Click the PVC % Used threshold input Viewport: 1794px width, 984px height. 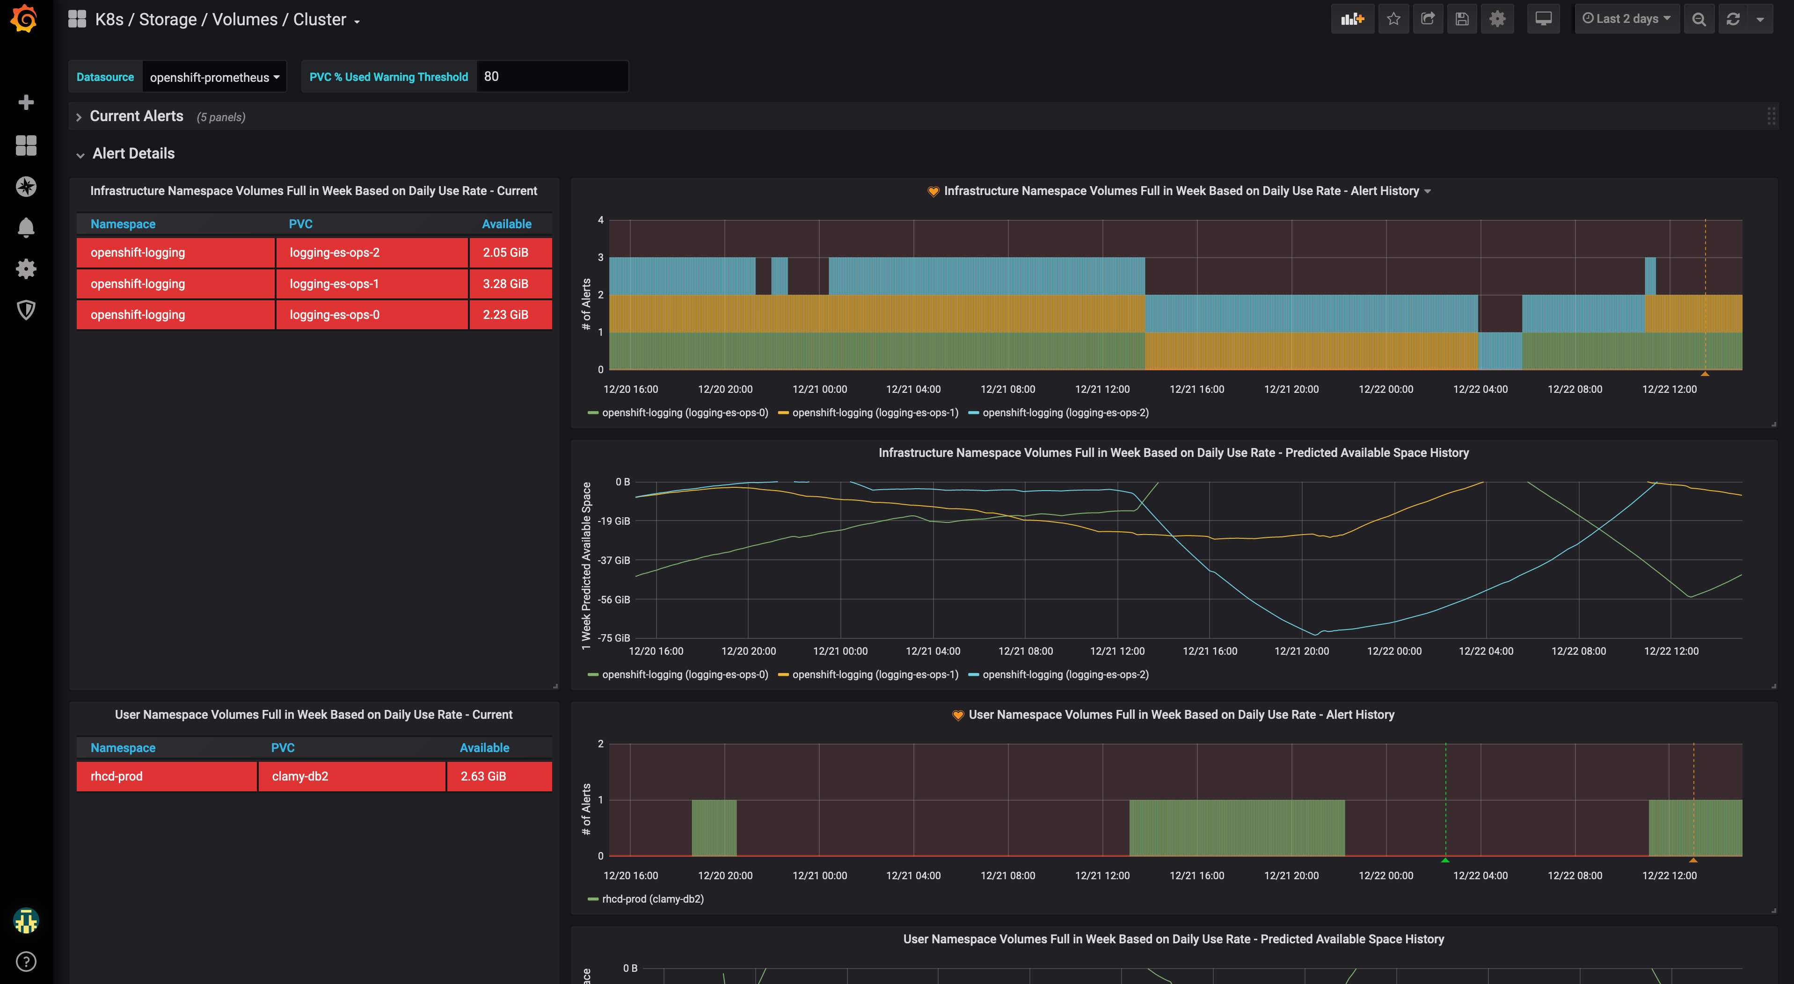[x=552, y=77]
